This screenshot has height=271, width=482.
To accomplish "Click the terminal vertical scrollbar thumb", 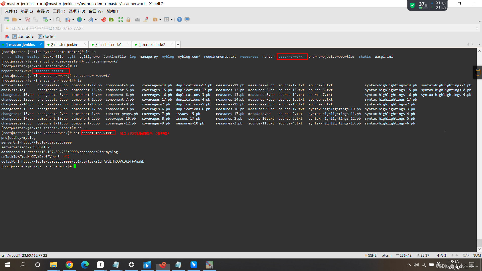I will pos(479,243).
